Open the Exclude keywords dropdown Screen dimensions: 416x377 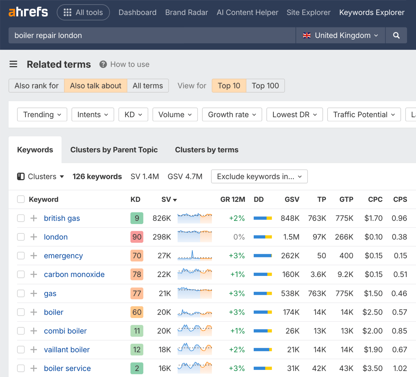(259, 176)
